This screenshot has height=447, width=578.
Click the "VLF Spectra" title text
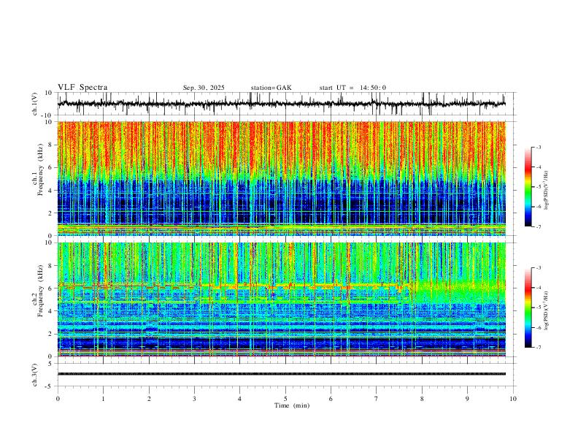point(82,88)
